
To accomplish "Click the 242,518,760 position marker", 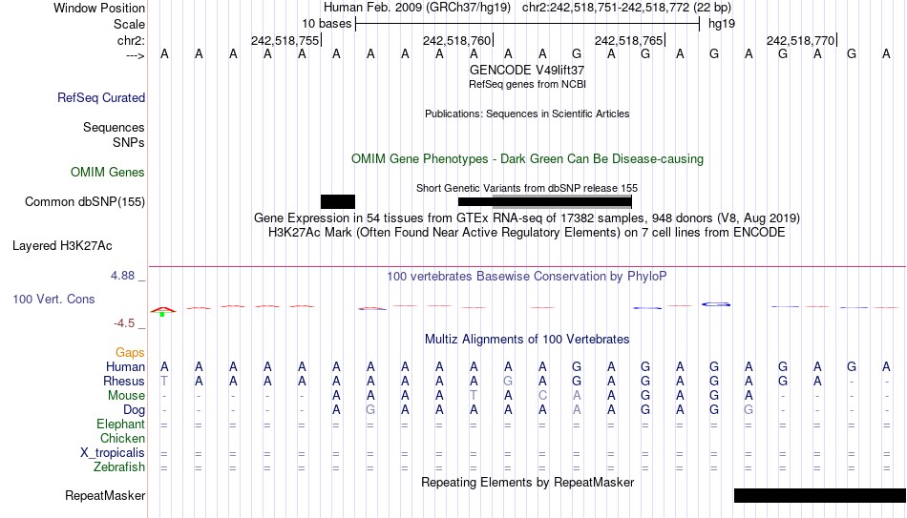I will point(457,40).
